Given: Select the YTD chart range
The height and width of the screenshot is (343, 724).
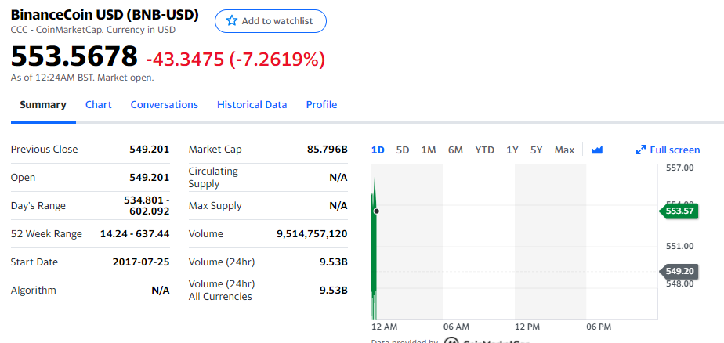Looking at the screenshot, I should click(485, 150).
